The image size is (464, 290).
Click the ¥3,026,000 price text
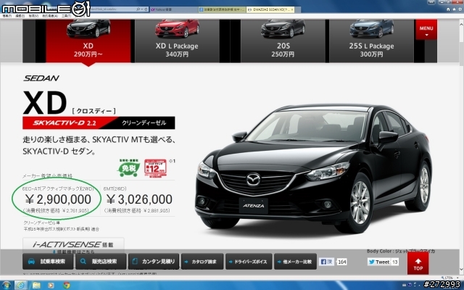(x=139, y=199)
